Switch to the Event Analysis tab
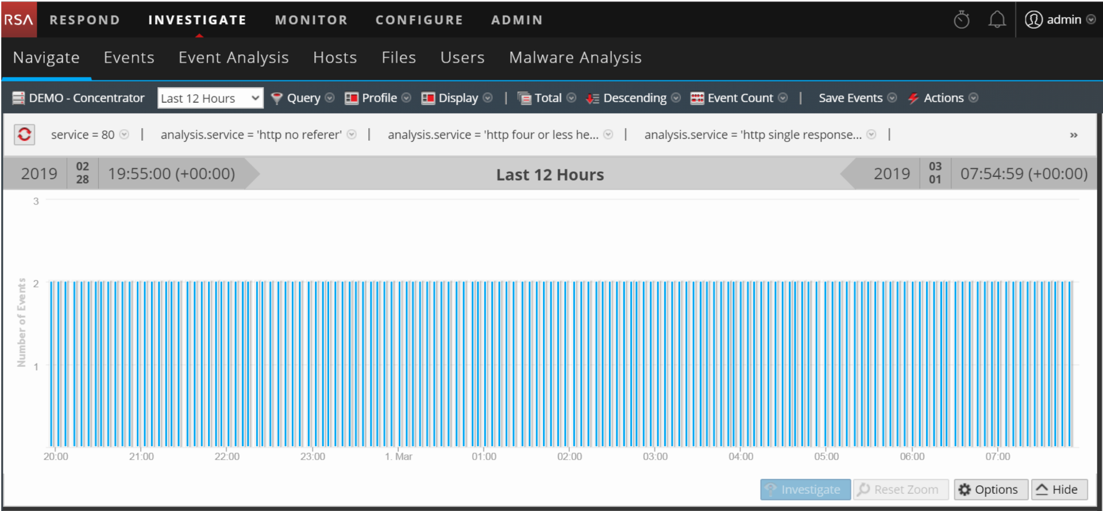The width and height of the screenshot is (1103, 511). pyautogui.click(x=233, y=57)
